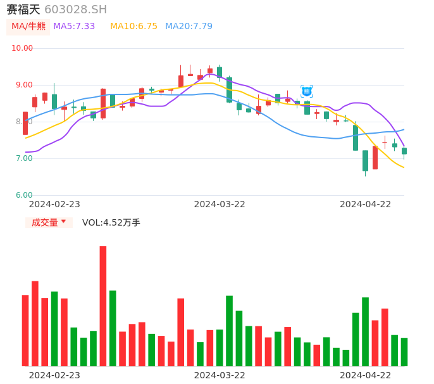This screenshot has width=434, height=384.
Task: Click the 8.00 price axis label
Action: (x=24, y=122)
